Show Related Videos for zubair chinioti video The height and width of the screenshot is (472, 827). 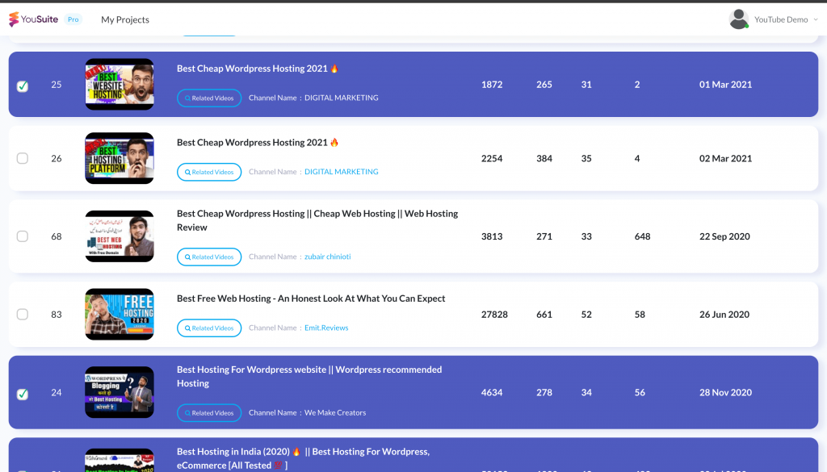(209, 257)
